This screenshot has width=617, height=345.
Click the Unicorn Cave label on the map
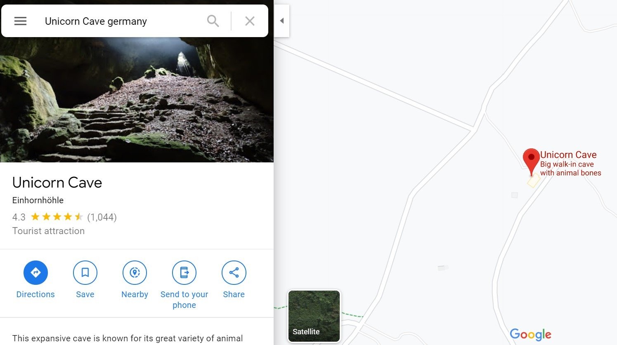click(568, 155)
